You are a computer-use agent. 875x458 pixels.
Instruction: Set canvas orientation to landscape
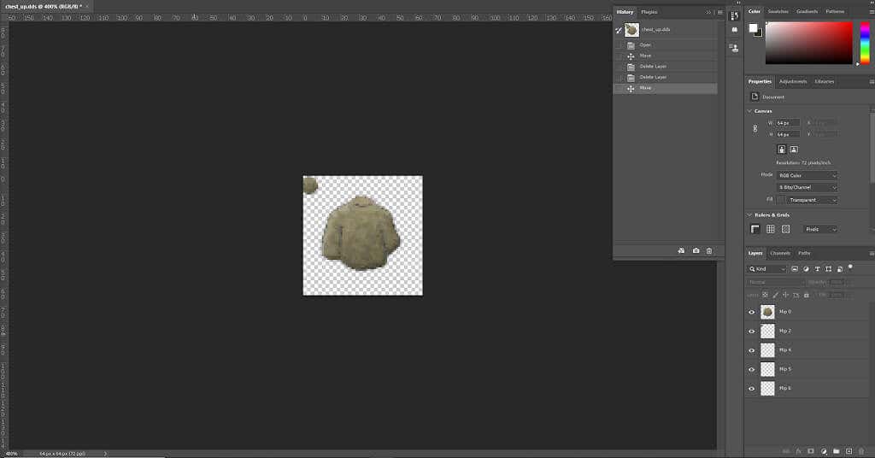tap(794, 150)
